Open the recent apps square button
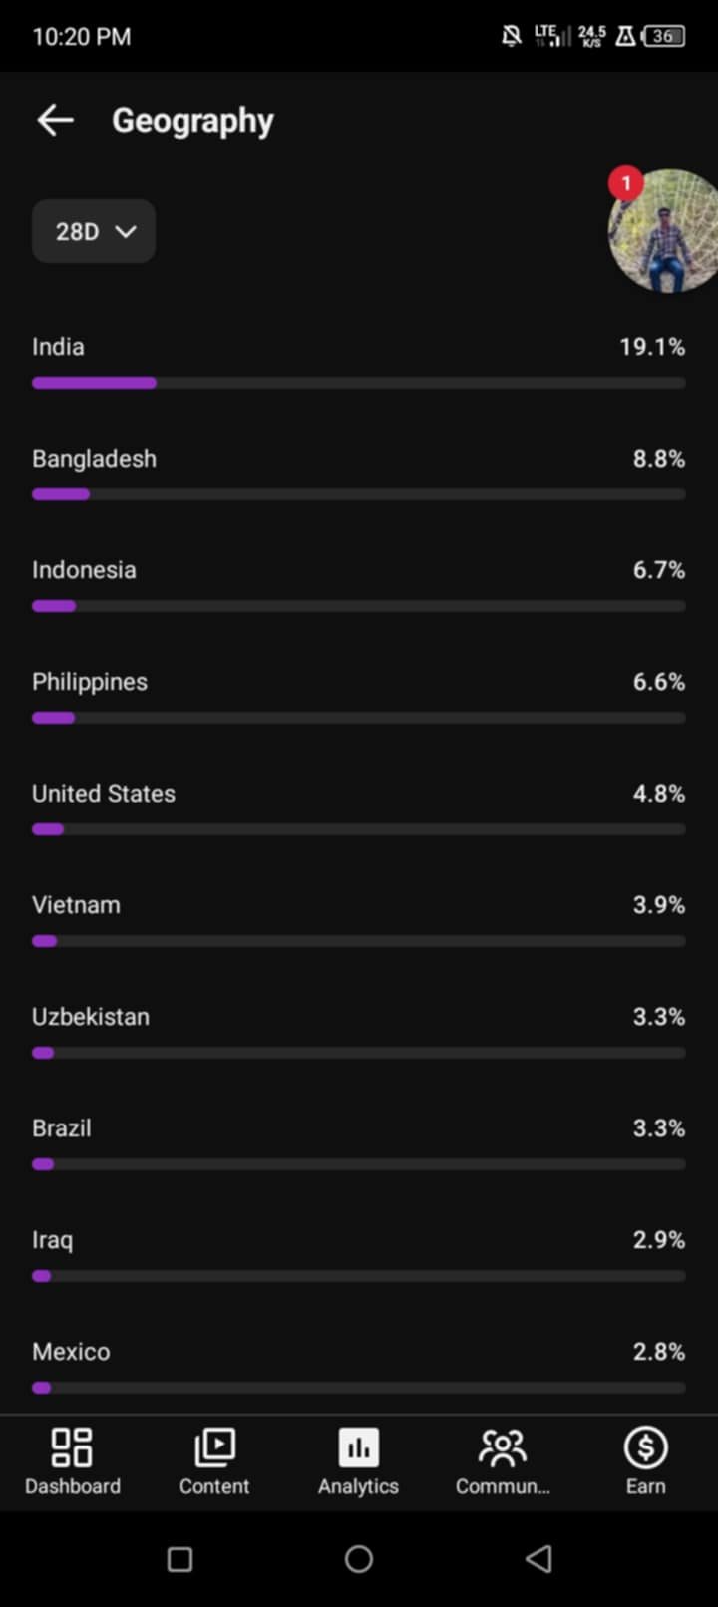This screenshot has width=718, height=1607. coord(179,1558)
